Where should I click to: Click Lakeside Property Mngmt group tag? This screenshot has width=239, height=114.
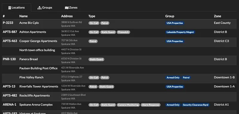click(180, 32)
